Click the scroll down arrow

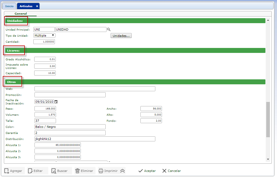point(268,159)
